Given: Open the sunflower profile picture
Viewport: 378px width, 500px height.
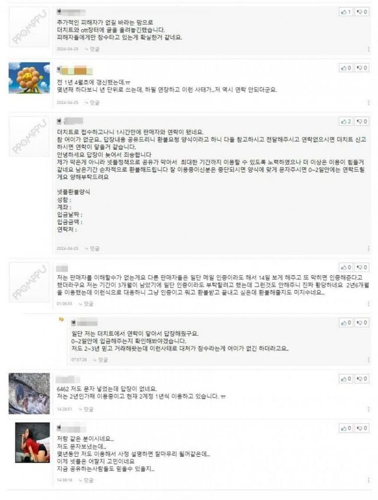Looking at the screenshot, I should pyautogui.click(x=30, y=78).
